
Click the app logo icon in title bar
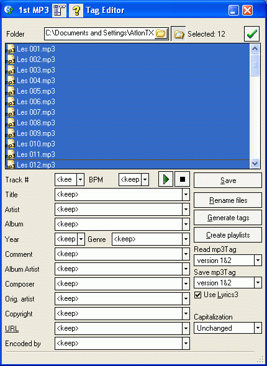[x=9, y=10]
